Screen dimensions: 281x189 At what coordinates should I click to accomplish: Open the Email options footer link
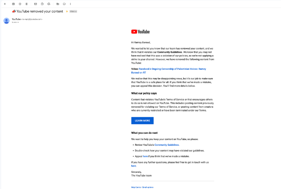pos(148,187)
